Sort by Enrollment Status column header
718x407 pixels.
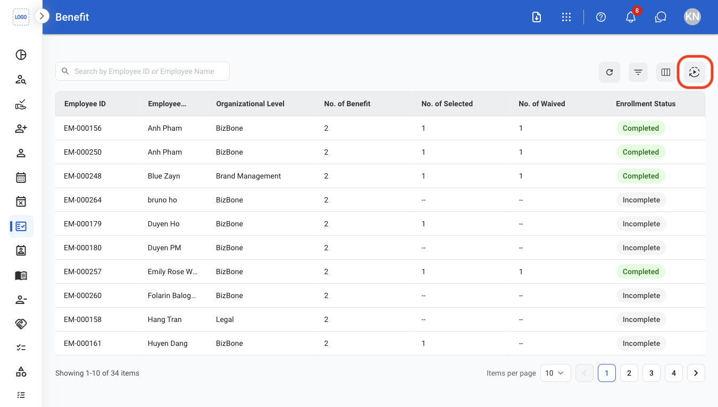[x=646, y=104]
